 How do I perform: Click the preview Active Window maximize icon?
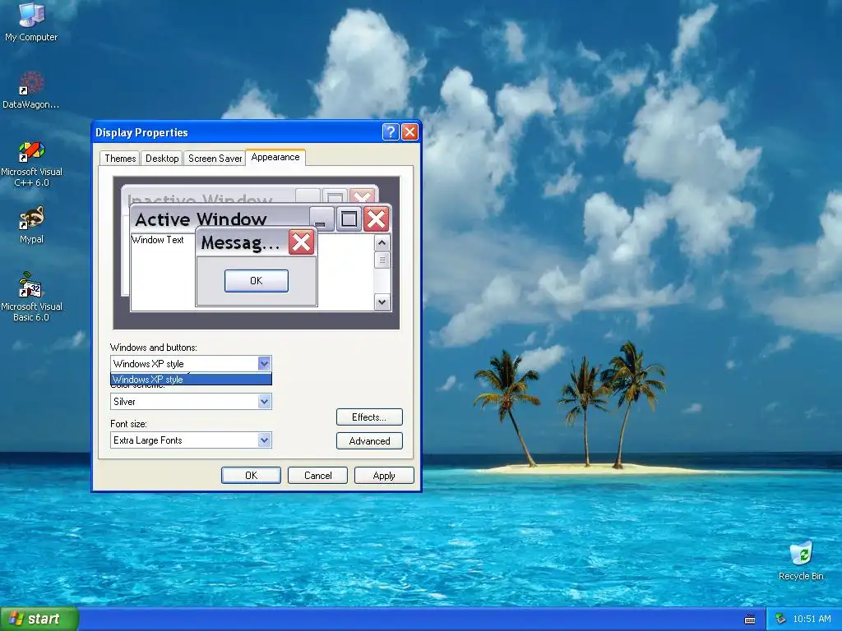[349, 219]
